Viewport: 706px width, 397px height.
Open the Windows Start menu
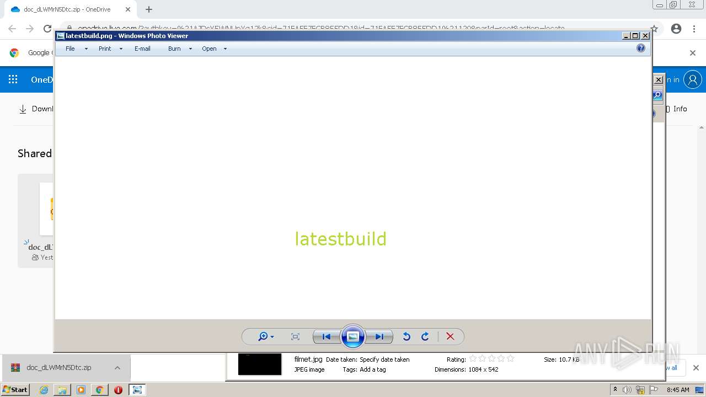[x=15, y=389]
